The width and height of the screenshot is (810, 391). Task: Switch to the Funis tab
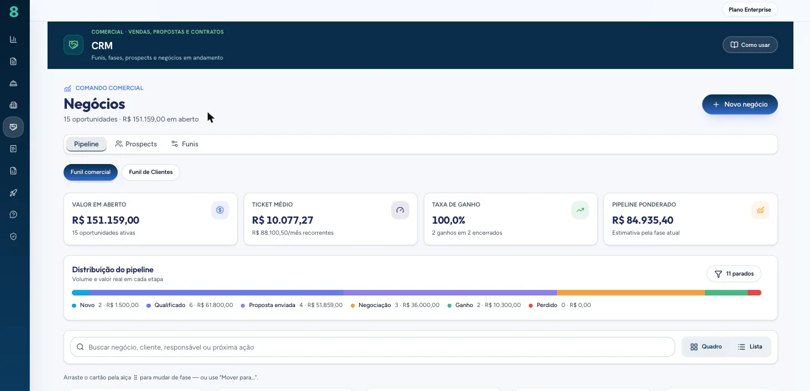(x=185, y=144)
